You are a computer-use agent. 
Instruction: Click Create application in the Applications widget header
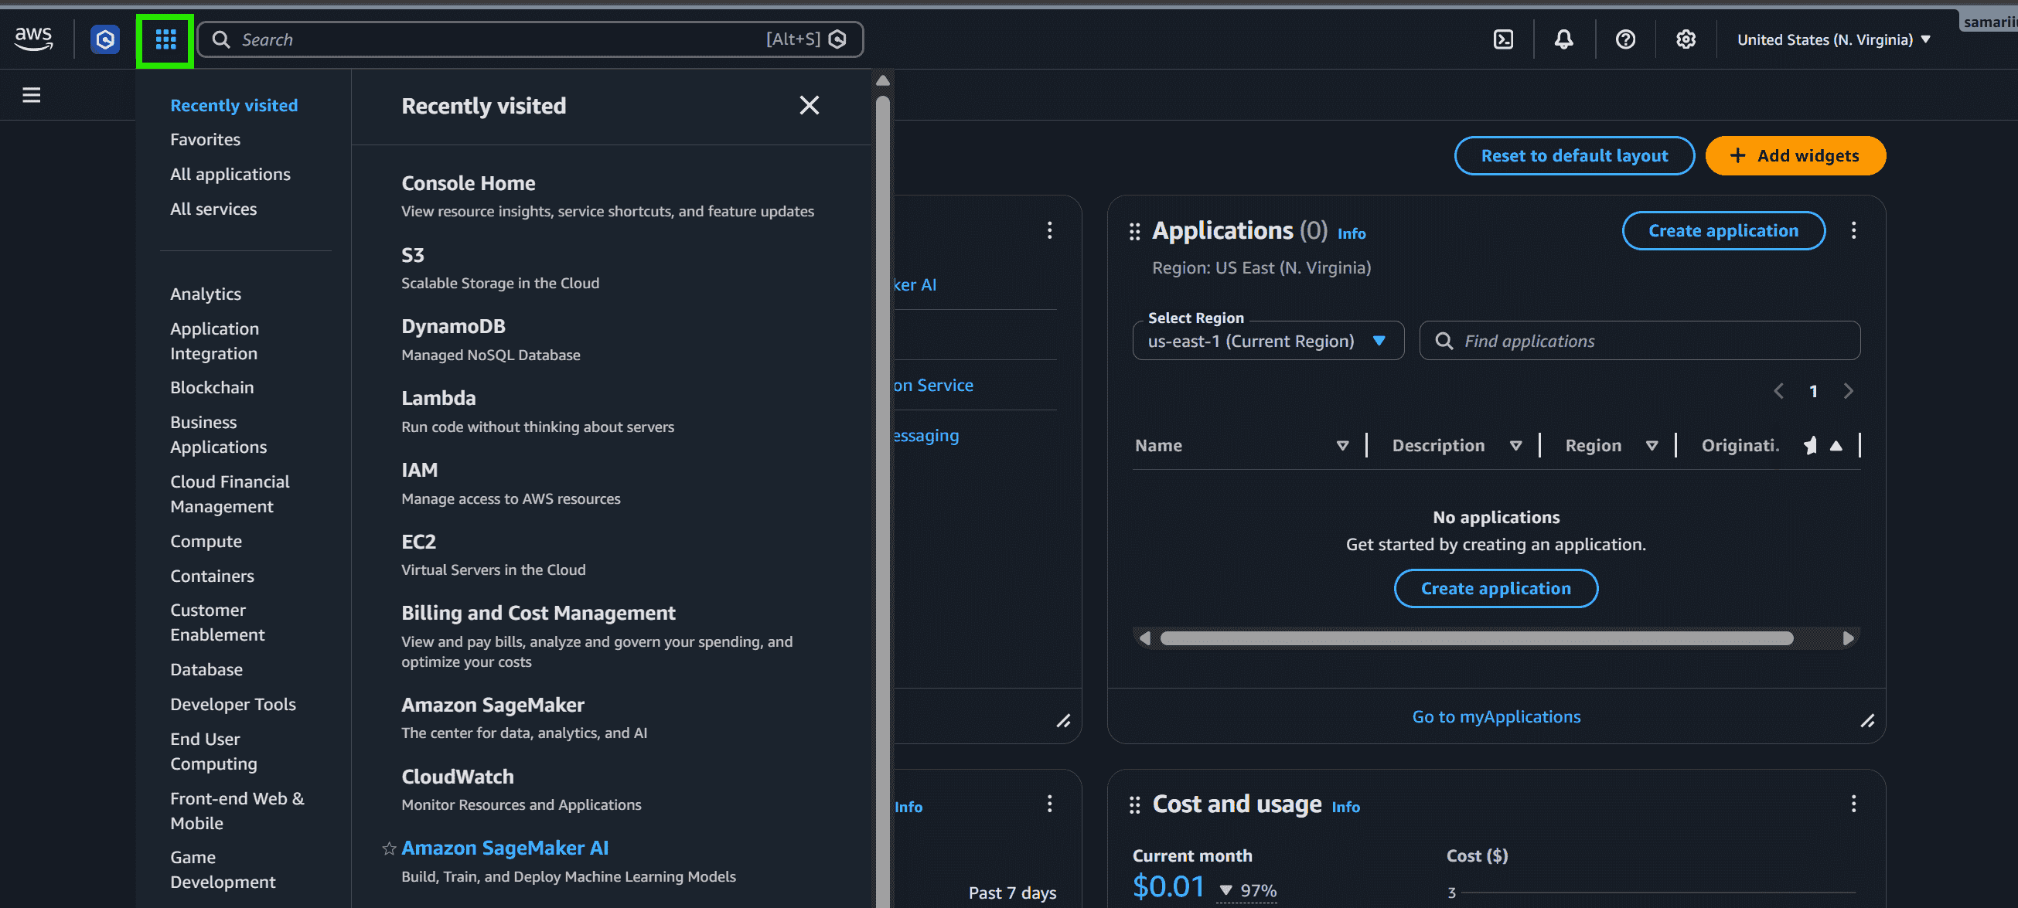[x=1723, y=231]
